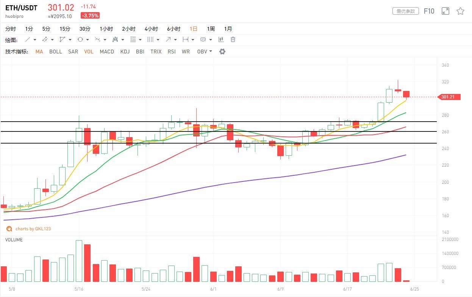Screen dimensions: 472x297
Task: Expand the Fibonacci tool dropdown arrow
Action: [x=140, y=40]
